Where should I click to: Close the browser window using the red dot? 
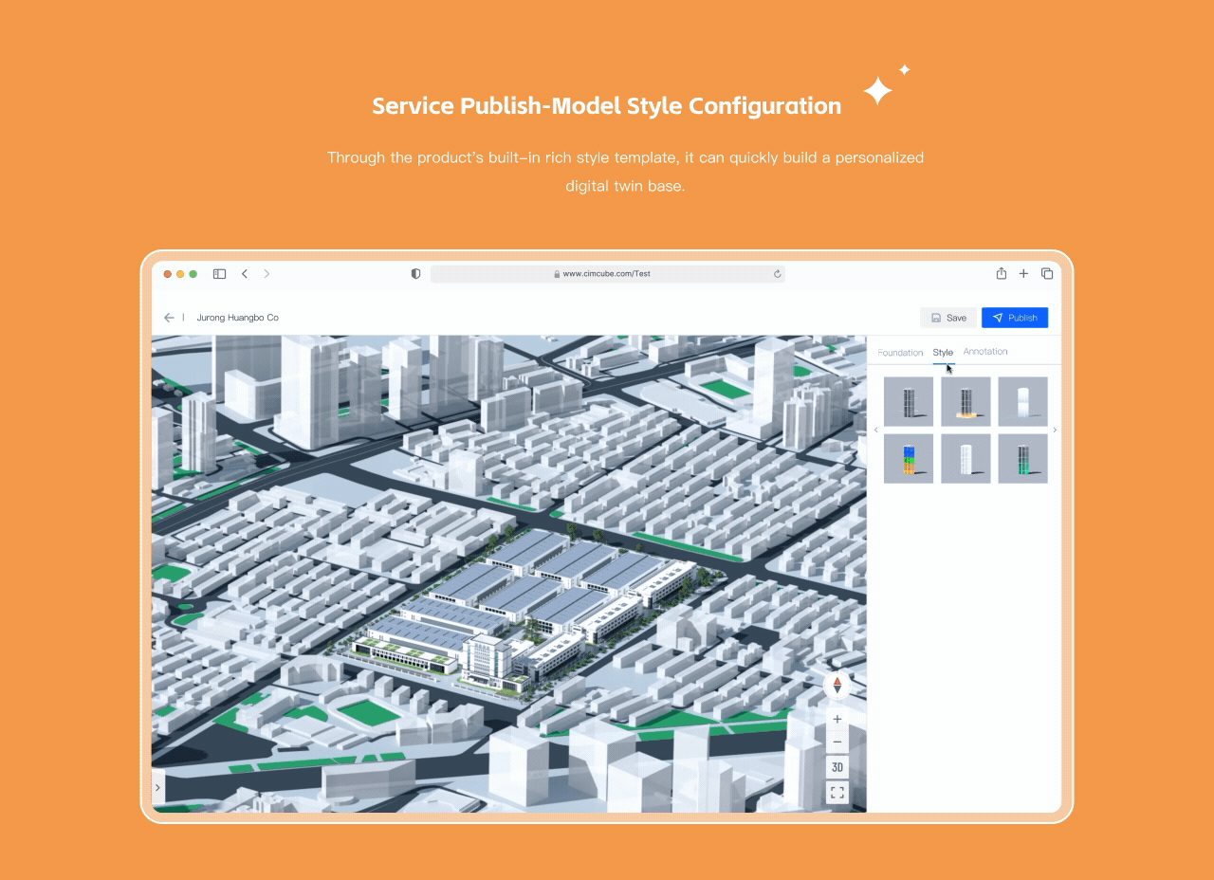click(x=168, y=274)
